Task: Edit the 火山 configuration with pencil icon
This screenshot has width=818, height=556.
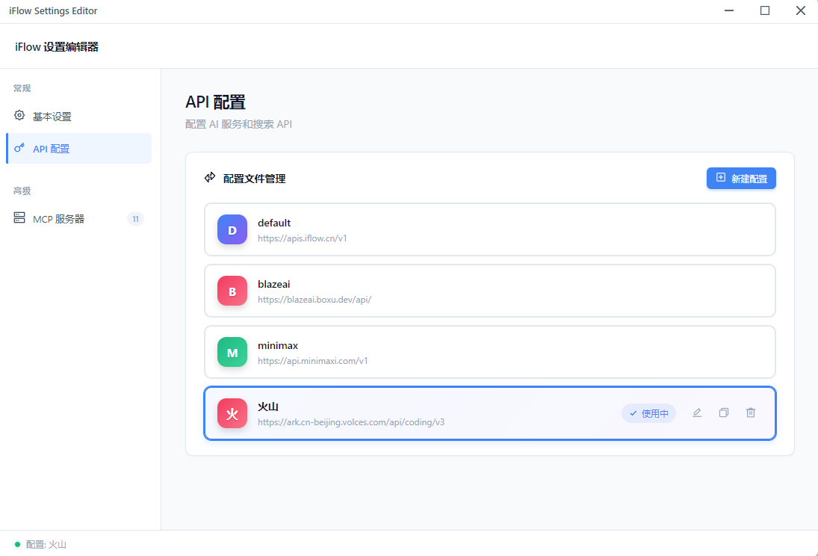Action: (x=696, y=413)
